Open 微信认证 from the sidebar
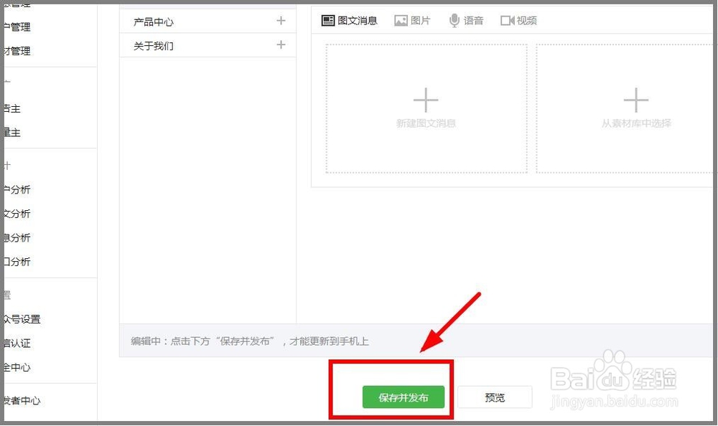This screenshot has height=426, width=718. coord(18,344)
